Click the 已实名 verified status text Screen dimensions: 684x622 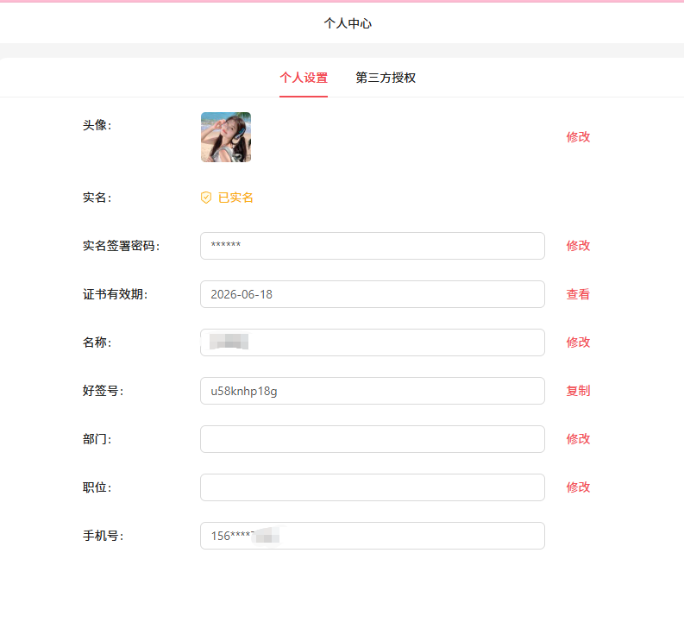pyautogui.click(x=235, y=198)
